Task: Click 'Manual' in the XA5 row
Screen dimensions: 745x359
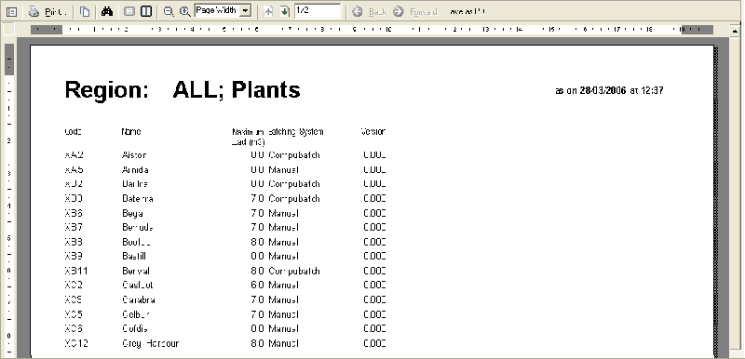Action: pos(284,170)
